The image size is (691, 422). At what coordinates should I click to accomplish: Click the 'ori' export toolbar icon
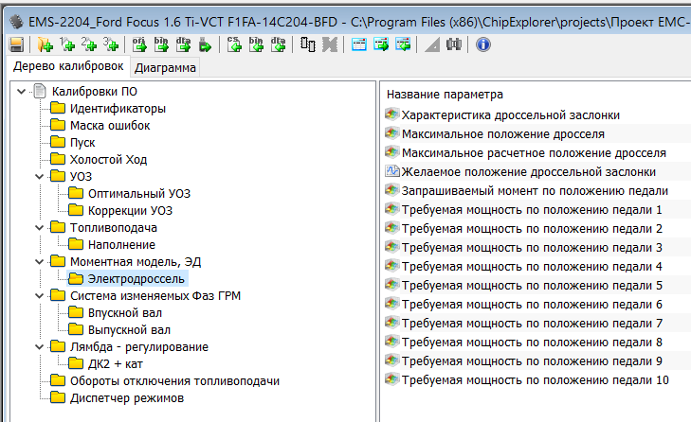click(x=139, y=44)
